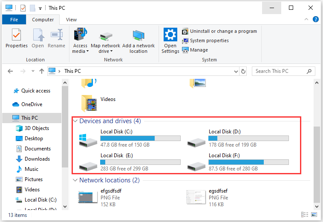Open Downloads in the sidebar
The height and width of the screenshot is (222, 323).
coord(33,159)
